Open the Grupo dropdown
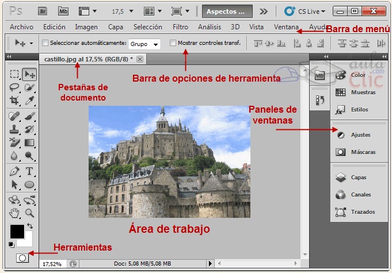392x273 pixels. (x=144, y=44)
